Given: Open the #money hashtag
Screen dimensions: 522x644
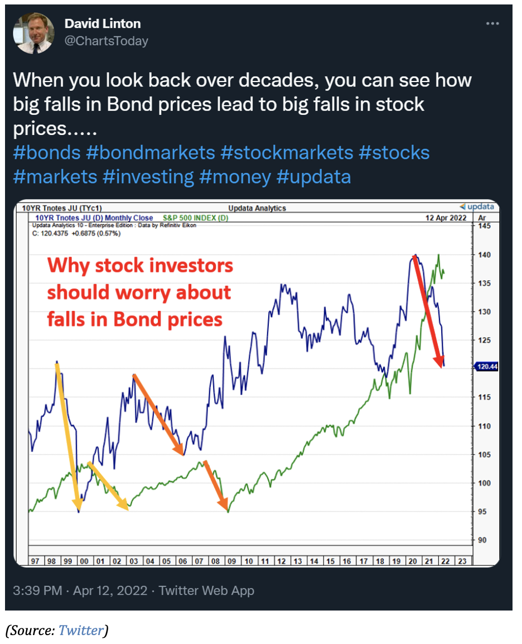Looking at the screenshot, I should pos(235,177).
